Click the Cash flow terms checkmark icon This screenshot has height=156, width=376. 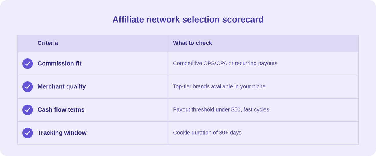(27, 110)
